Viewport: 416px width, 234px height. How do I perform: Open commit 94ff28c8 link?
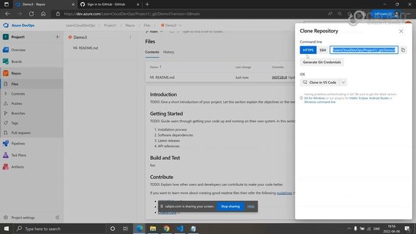[x=279, y=77]
